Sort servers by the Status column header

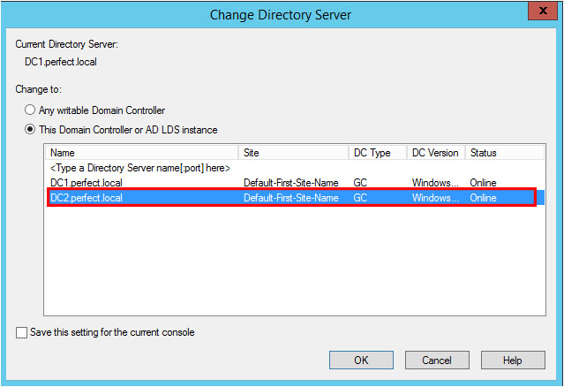(505, 153)
